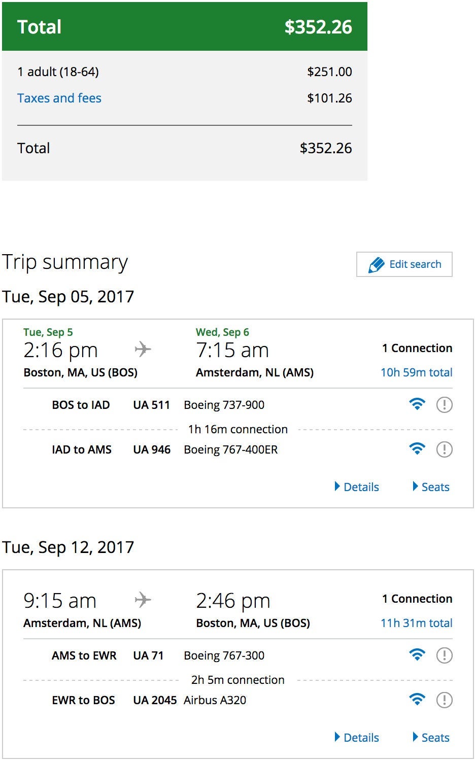Viewport: 475px width, 761px height.
Task: Click the Wi-Fi icon for UA 71
Action: (417, 655)
